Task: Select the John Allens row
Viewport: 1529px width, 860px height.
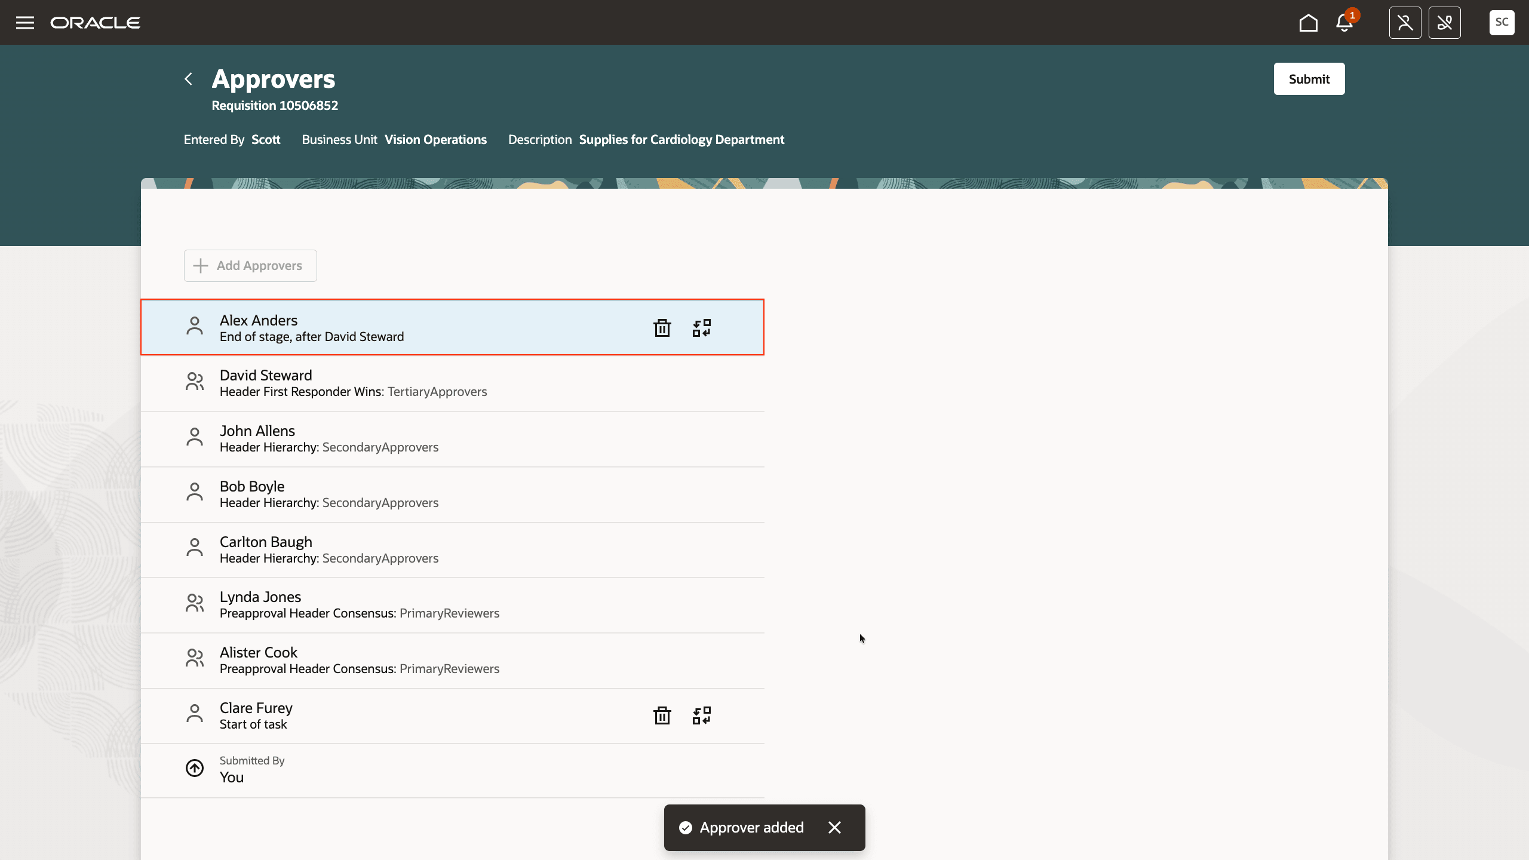Action: point(452,438)
